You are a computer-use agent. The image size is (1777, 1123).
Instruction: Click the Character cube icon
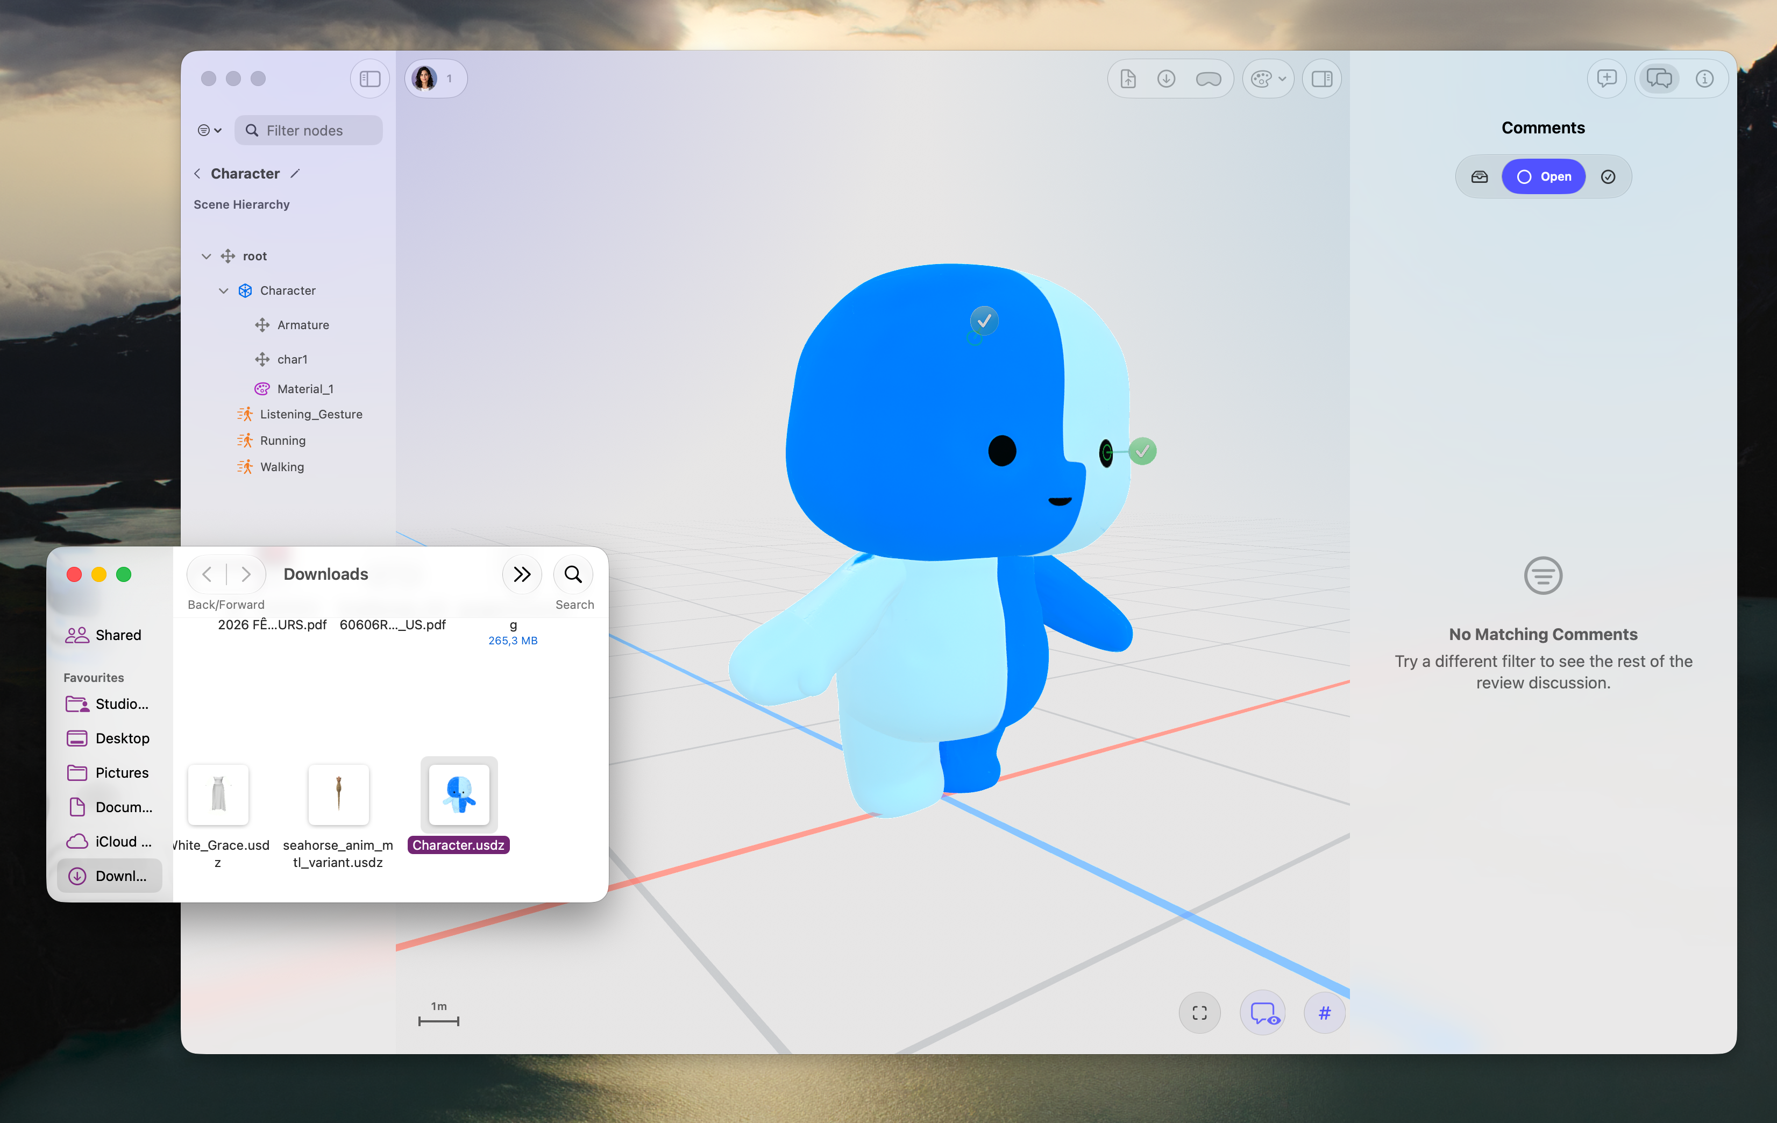coord(245,291)
